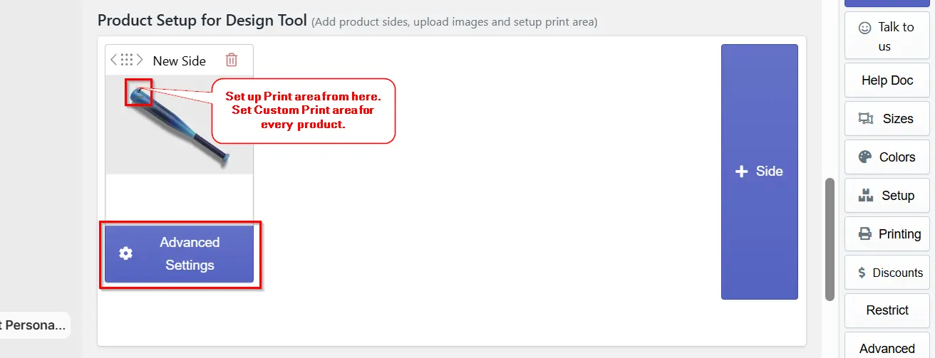Delete New Side with the trash icon
The width and height of the screenshot is (935, 358).
[x=231, y=60]
